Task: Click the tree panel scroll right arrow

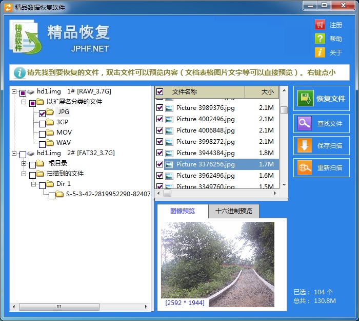Action: 146,307
